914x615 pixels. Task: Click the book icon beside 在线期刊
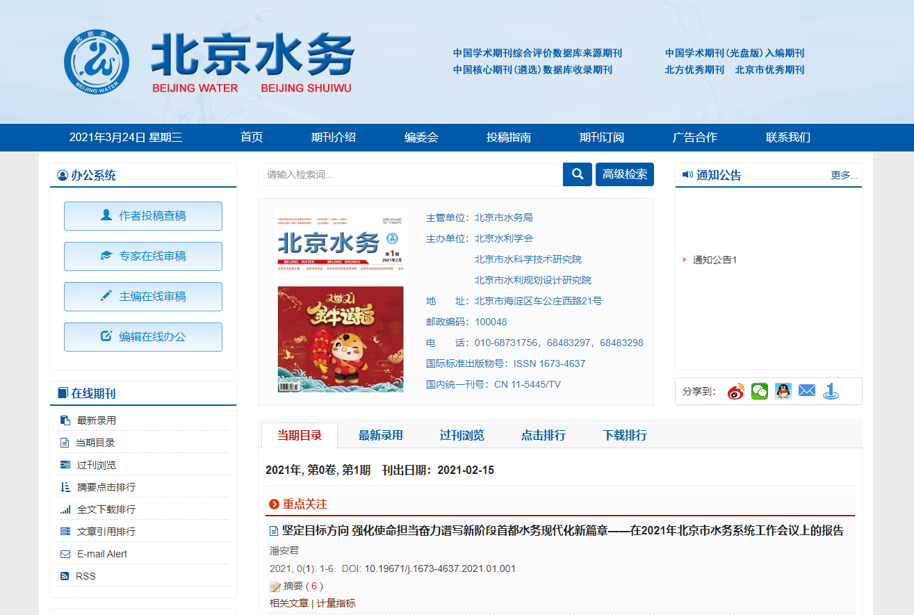click(63, 393)
